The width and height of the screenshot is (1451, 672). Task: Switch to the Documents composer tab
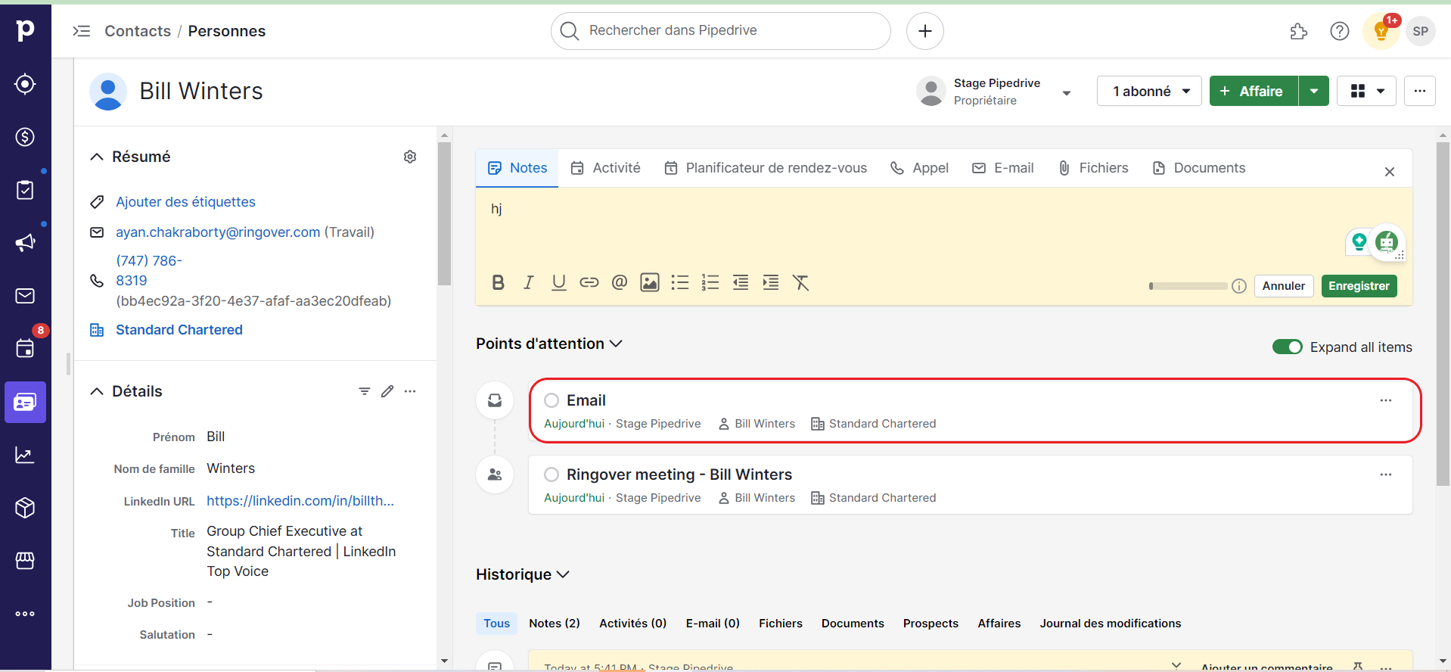(1198, 168)
